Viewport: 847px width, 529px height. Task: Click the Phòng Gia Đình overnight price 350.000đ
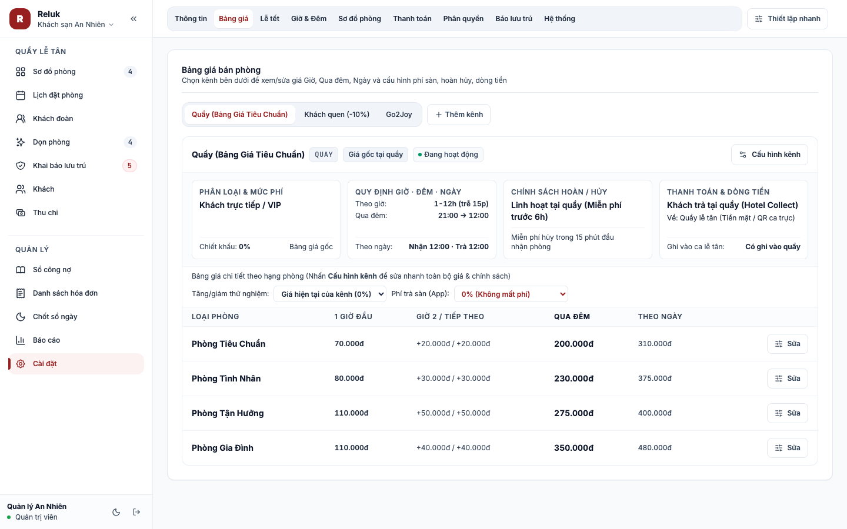(573, 448)
